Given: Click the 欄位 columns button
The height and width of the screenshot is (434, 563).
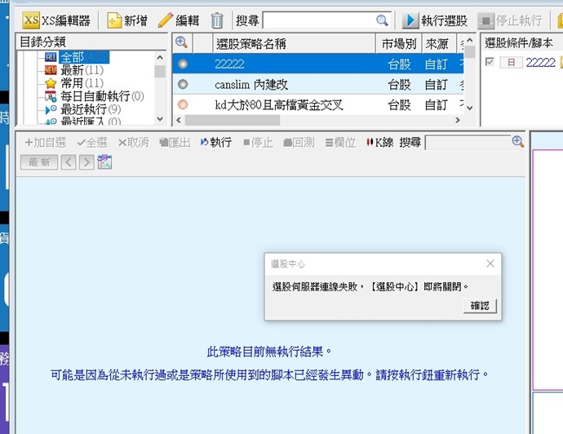Looking at the screenshot, I should click(x=340, y=143).
